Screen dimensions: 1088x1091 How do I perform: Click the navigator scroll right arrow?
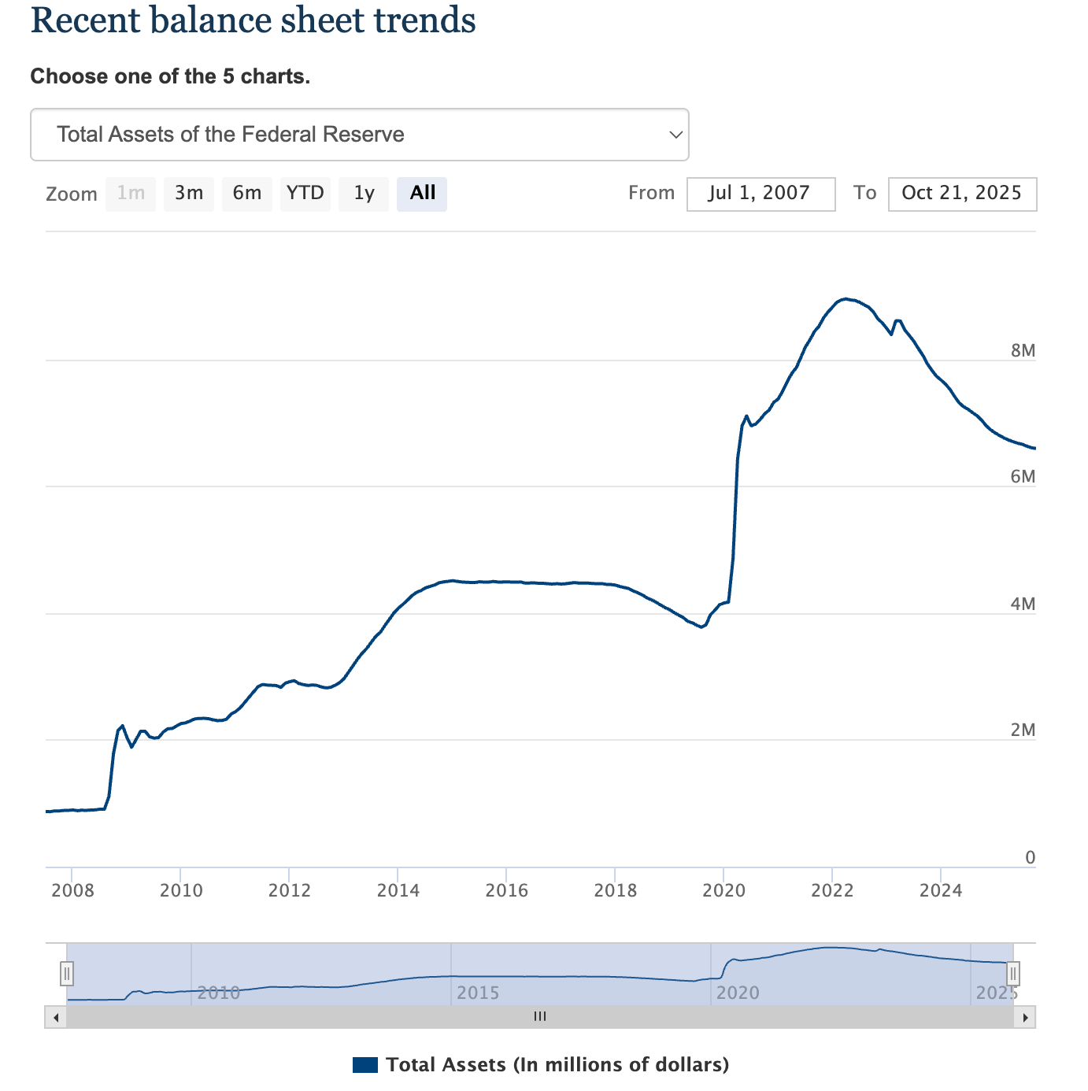point(1025,1018)
